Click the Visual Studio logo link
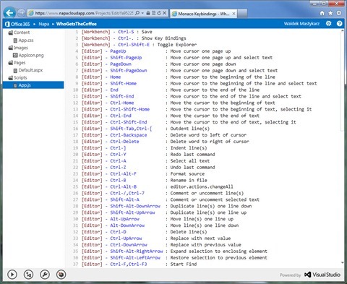 (322, 275)
